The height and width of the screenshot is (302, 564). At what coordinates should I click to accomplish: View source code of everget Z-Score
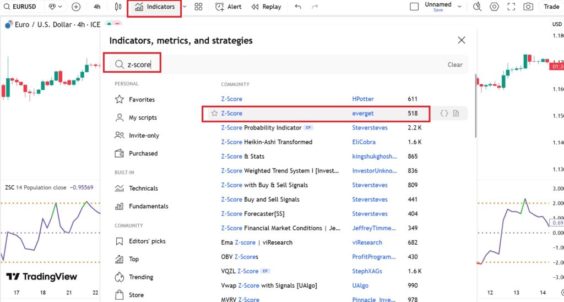click(444, 113)
